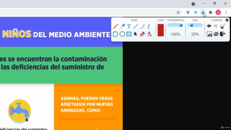Adjust the Size slider

tap(195, 26)
